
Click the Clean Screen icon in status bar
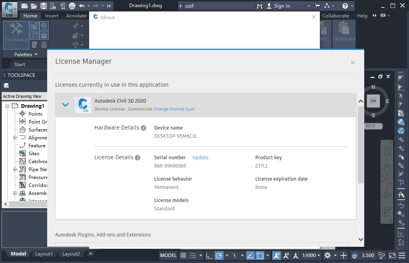coord(392,255)
